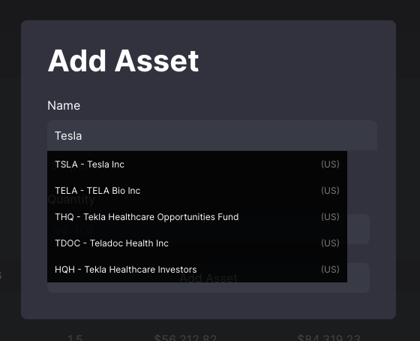
Task: Choose HQH - Tekla Healthcare Investors
Action: coord(197,269)
